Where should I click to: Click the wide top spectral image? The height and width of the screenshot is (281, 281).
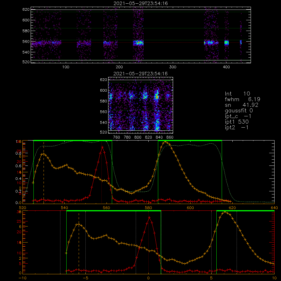(141, 35)
